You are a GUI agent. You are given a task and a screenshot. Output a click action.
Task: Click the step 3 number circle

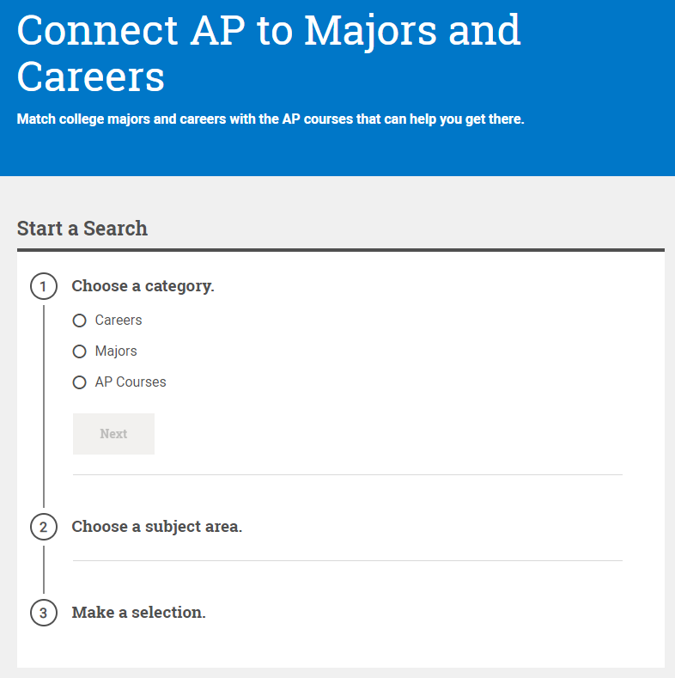pyautogui.click(x=44, y=613)
